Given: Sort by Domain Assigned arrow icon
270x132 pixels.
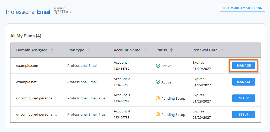Looking at the screenshot, I should (x=52, y=50).
